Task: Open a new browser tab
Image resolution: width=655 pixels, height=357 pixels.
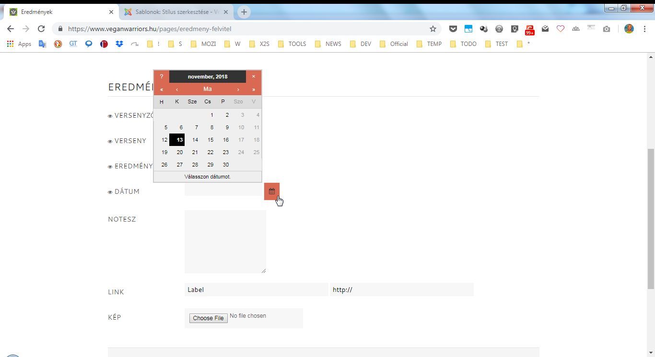Action: tap(244, 12)
